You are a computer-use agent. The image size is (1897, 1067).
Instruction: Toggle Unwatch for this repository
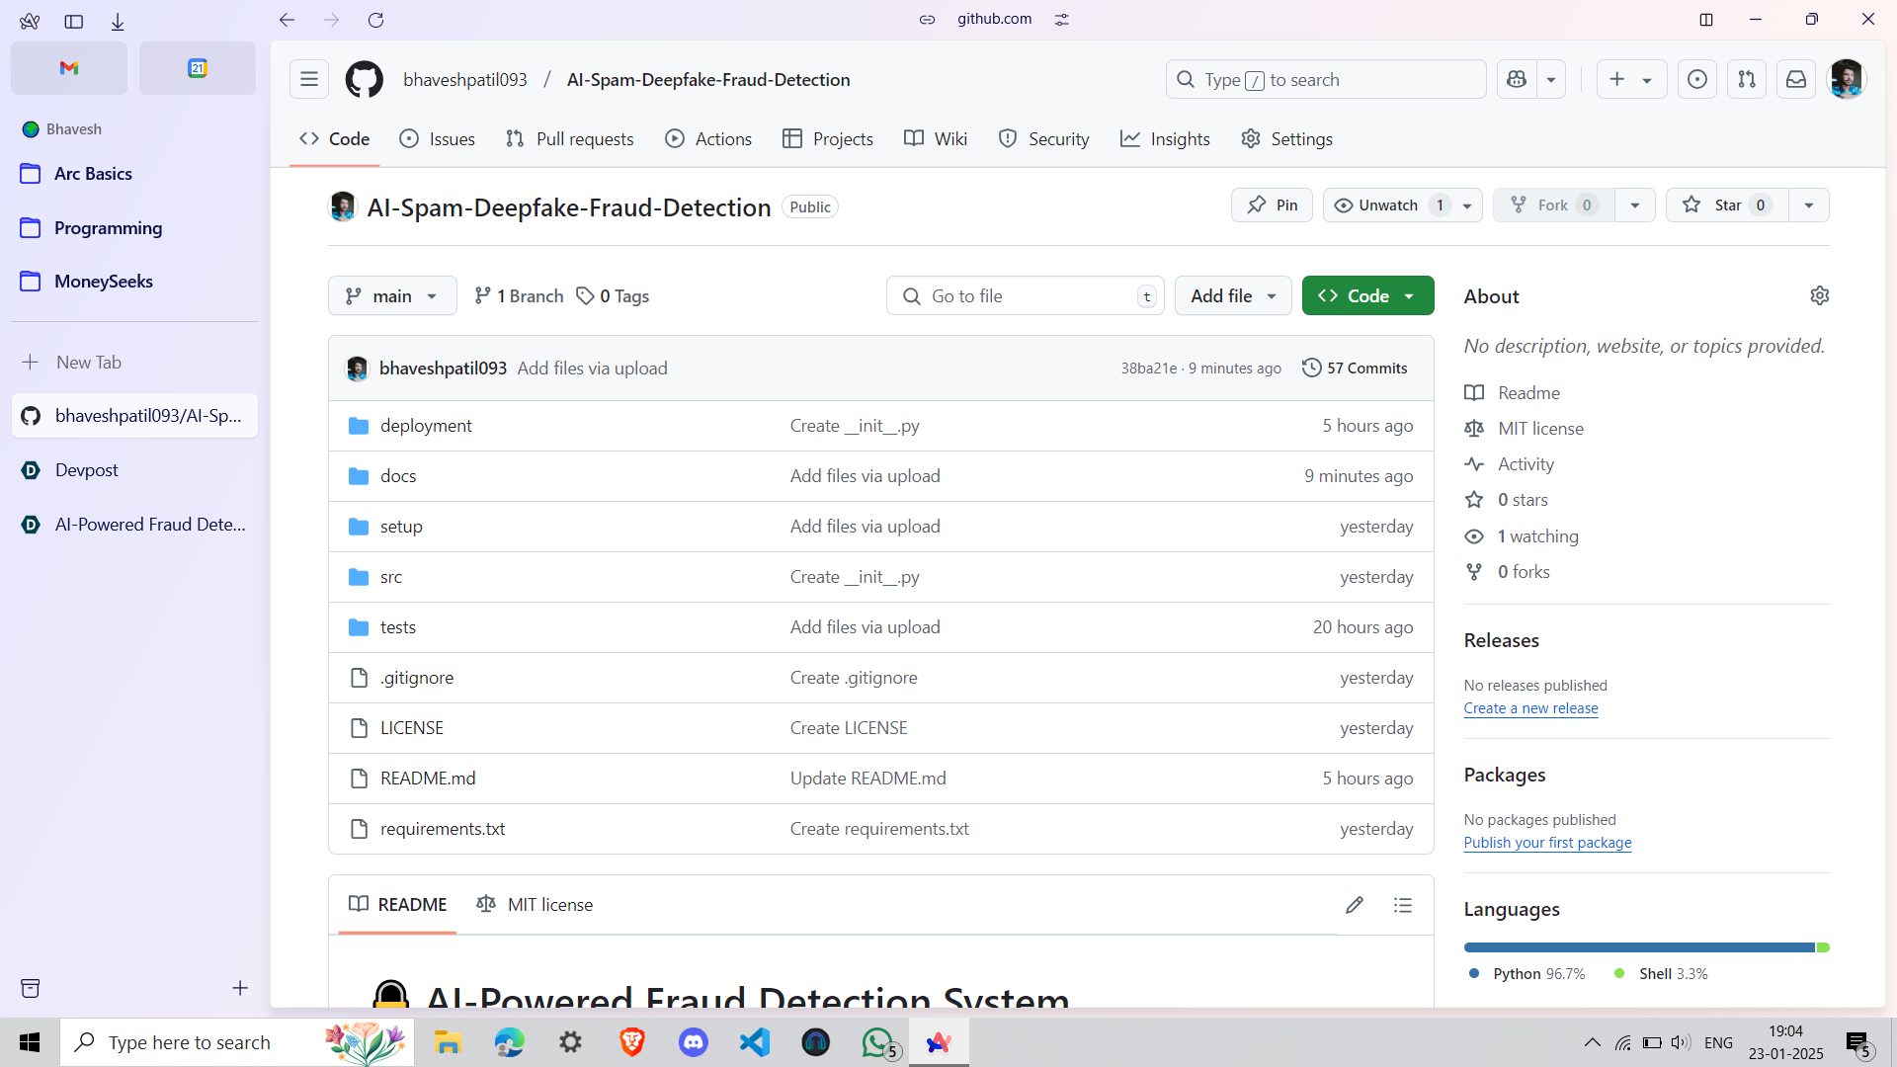pyautogui.click(x=1388, y=205)
